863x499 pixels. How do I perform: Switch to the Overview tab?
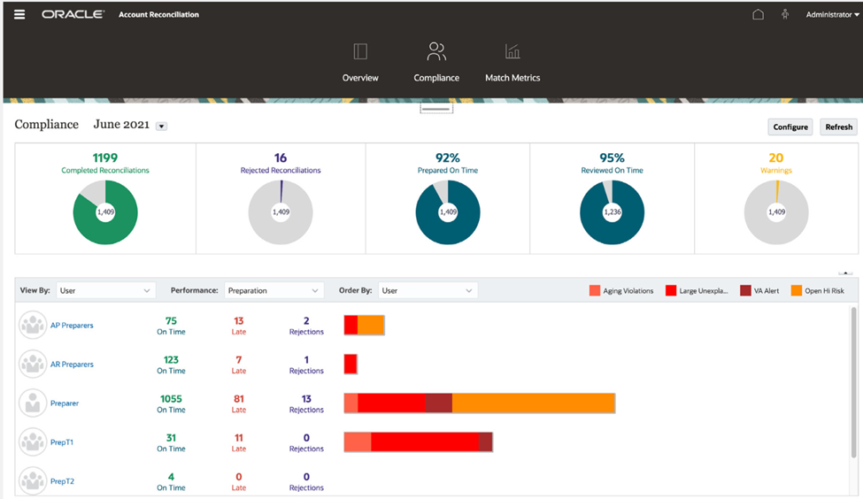click(360, 78)
